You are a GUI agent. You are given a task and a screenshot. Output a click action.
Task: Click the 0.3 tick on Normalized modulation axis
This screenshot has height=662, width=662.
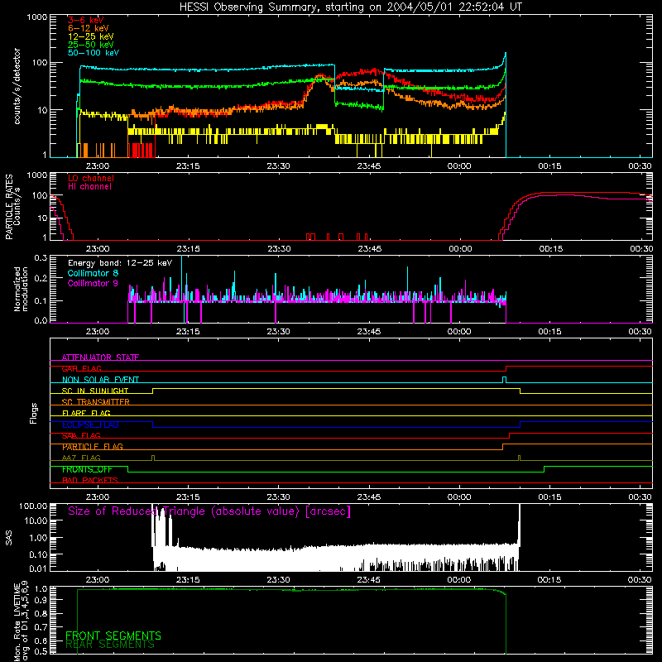pos(41,258)
